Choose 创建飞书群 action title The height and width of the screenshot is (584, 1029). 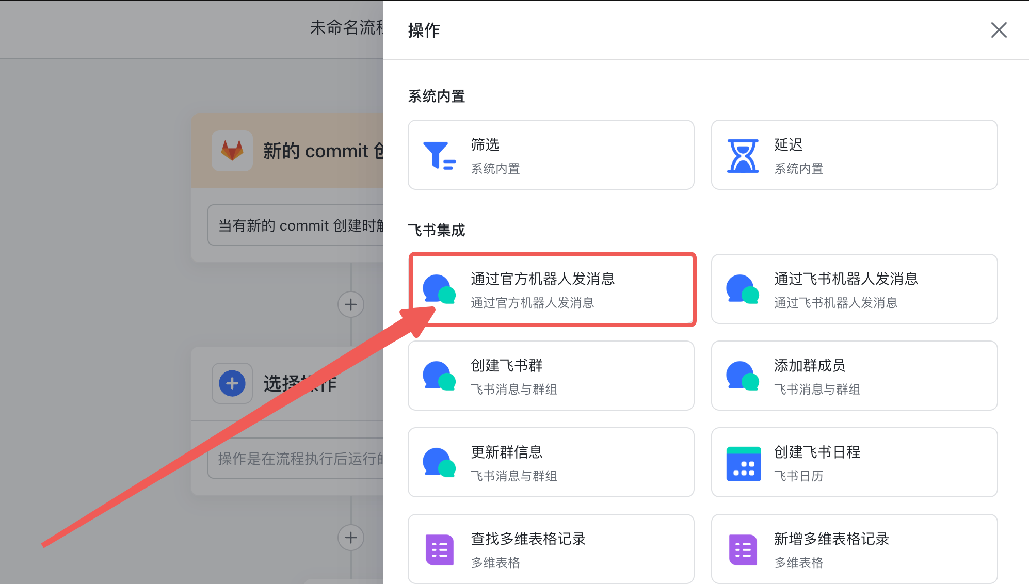point(507,365)
